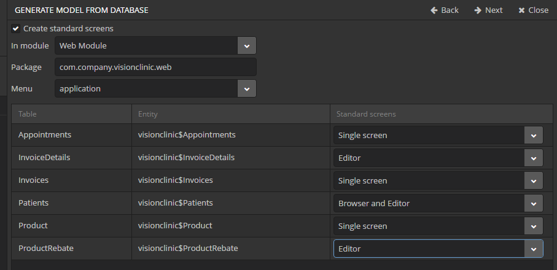
Task: Click the Web Module combo box field
Action: pyautogui.click(x=146, y=46)
